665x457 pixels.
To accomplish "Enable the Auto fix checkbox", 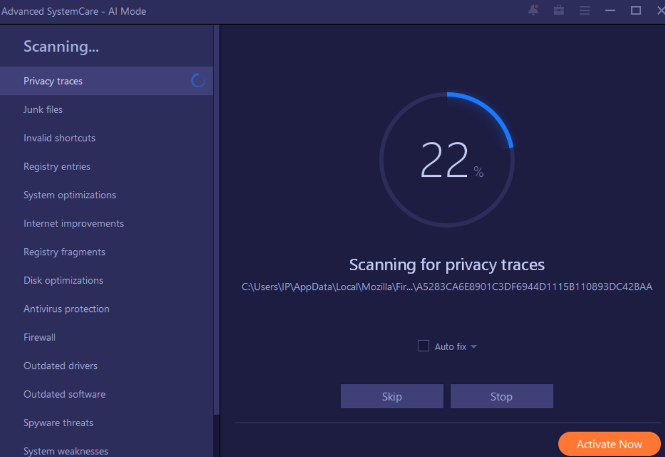I will (x=423, y=346).
